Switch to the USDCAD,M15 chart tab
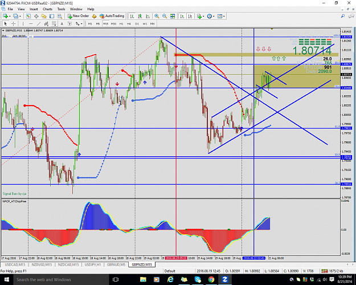The height and width of the screenshot is (285, 356). click(15, 264)
